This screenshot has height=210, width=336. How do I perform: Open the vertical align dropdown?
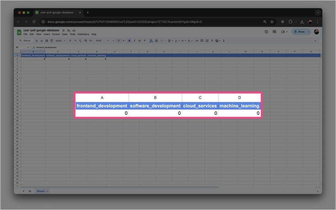click(177, 41)
